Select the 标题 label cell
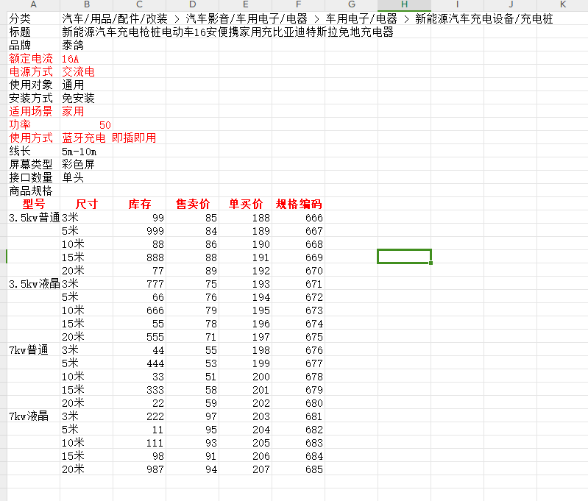The height and width of the screenshot is (501, 588). click(x=33, y=32)
